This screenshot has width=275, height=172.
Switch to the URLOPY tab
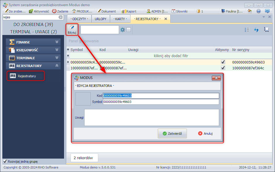point(101,19)
